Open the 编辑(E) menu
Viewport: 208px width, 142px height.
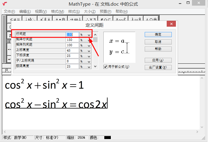pyautogui.click(x=25, y=12)
